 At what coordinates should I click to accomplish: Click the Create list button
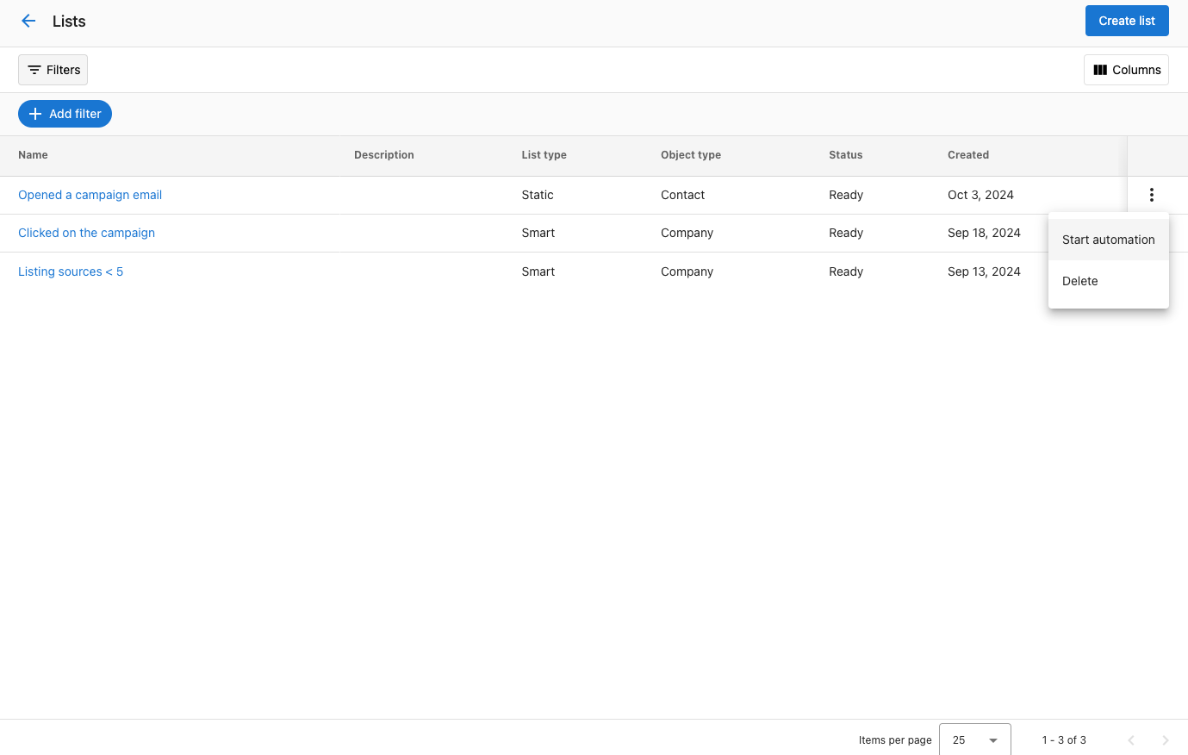1127,20
